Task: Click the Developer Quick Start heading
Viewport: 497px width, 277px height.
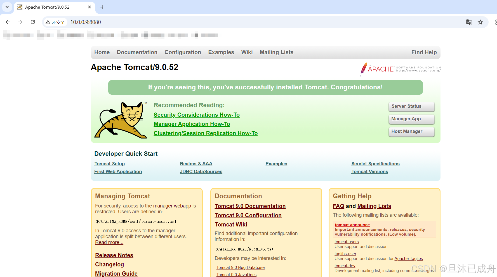Action: [x=126, y=154]
